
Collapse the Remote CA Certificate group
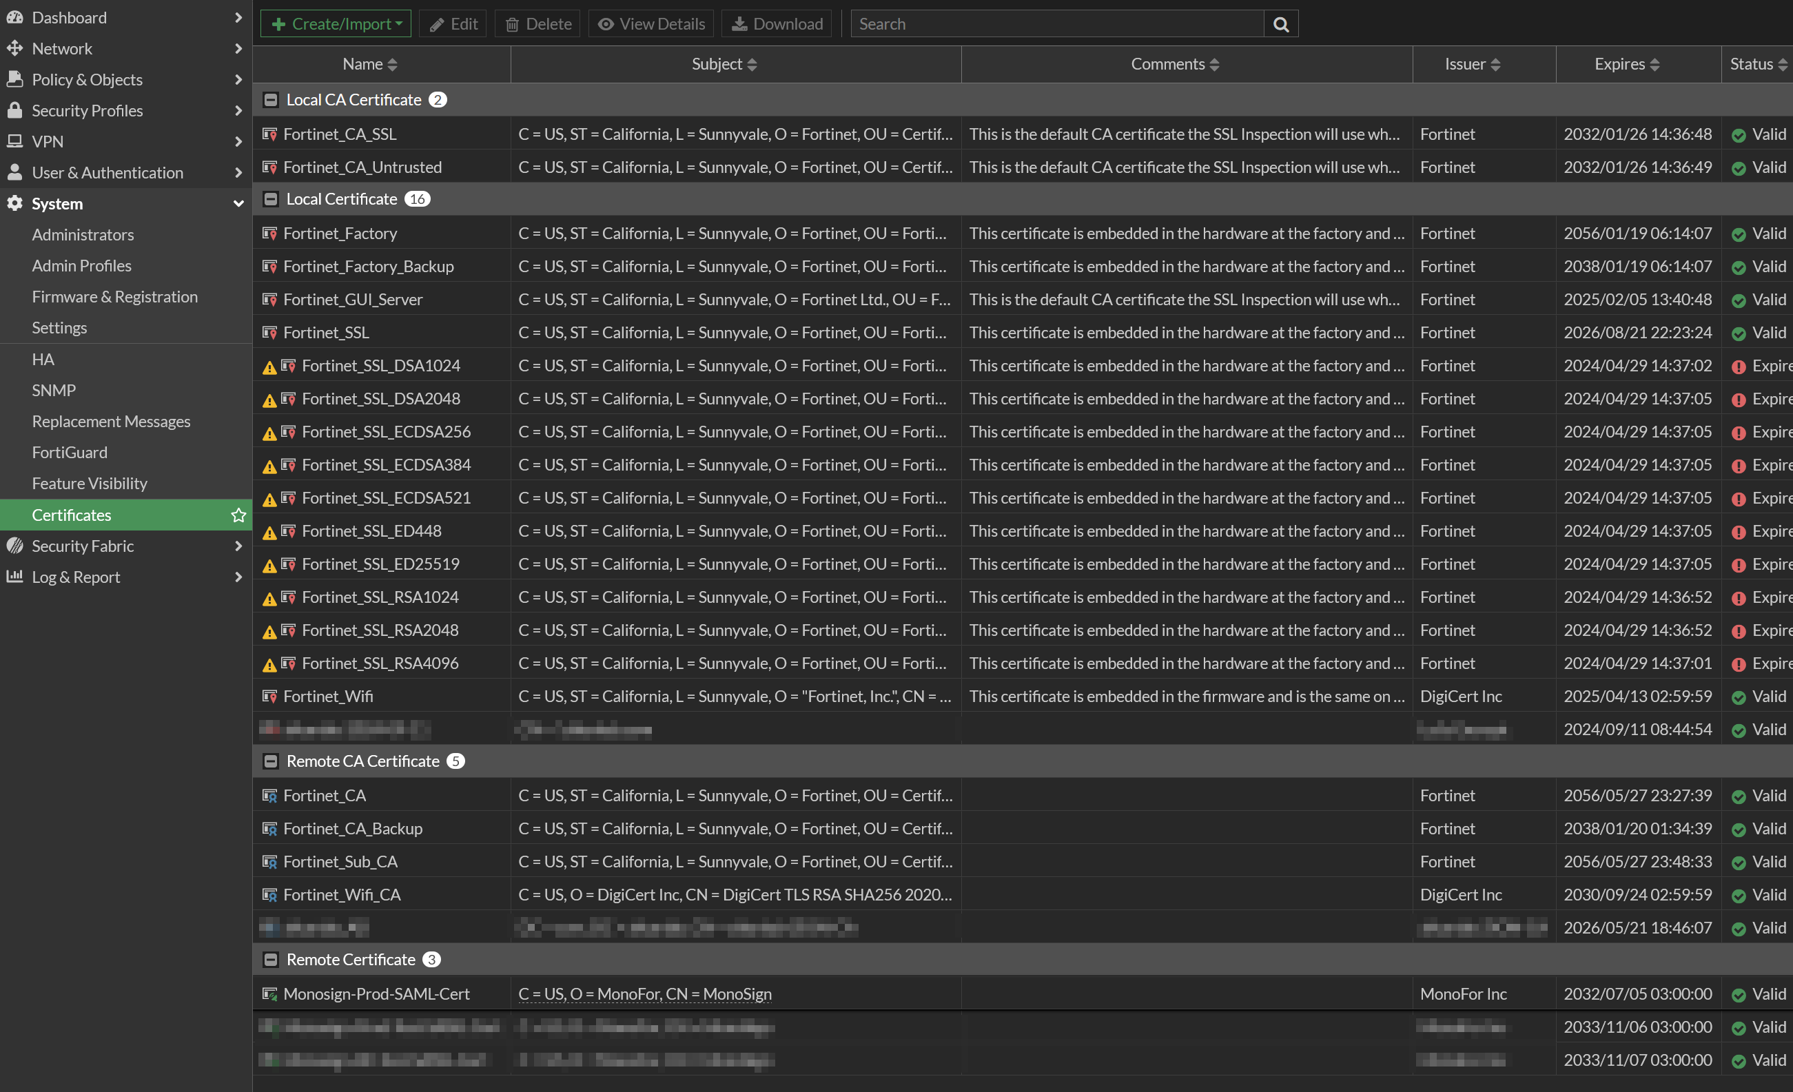pyautogui.click(x=271, y=761)
